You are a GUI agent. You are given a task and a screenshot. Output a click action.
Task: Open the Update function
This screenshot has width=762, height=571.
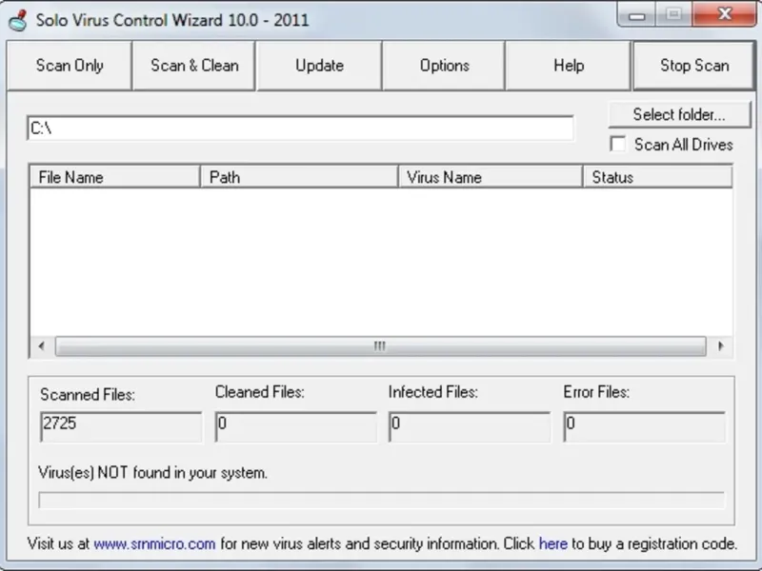point(319,66)
